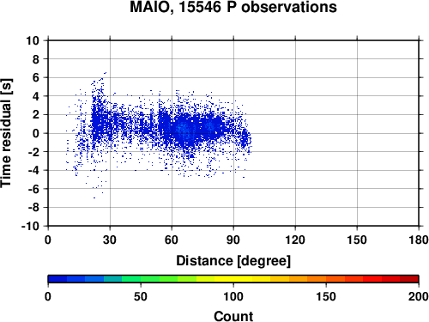Image resolution: width=429 pixels, height=322 pixels.
Task: Click the y-axis tick label '-2'
Action: pyautogui.click(x=33, y=152)
